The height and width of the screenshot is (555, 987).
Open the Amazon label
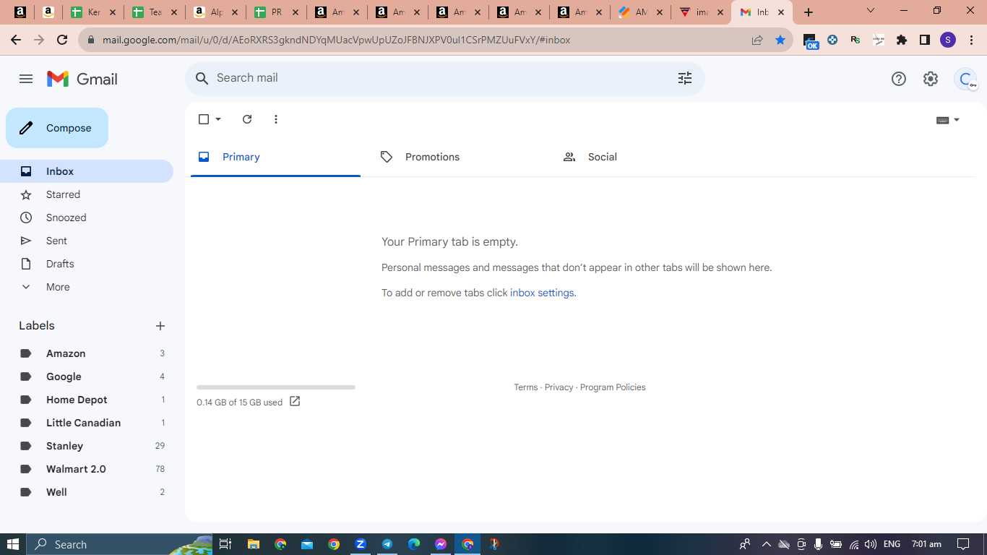pos(87,353)
